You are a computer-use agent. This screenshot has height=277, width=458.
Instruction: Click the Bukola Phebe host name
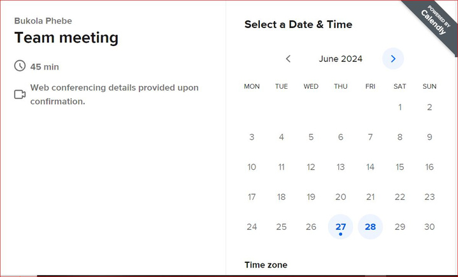43,21
